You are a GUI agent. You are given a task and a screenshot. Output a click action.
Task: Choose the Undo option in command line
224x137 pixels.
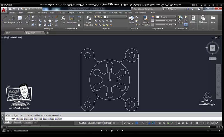click(x=57, y=119)
